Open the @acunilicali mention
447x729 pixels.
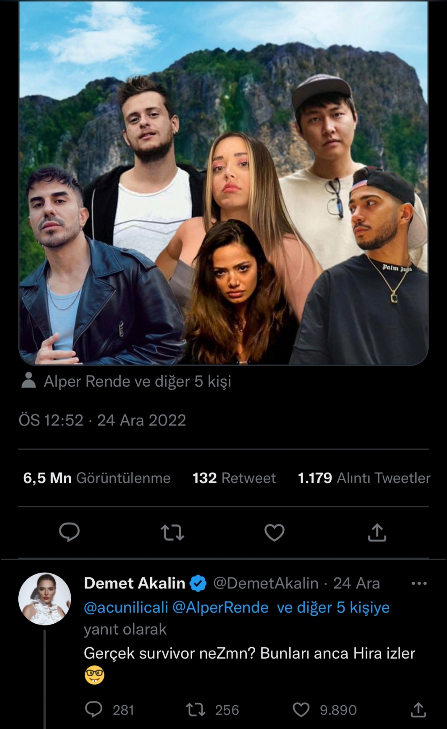[x=126, y=607]
